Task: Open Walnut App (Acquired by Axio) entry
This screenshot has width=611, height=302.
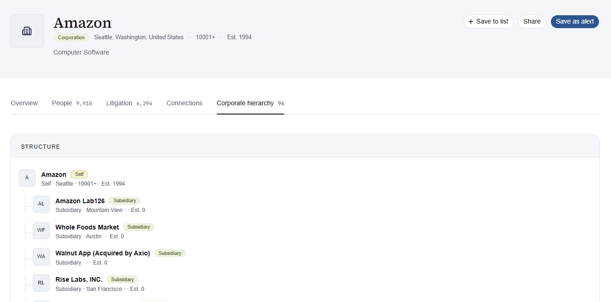Action: click(x=103, y=253)
